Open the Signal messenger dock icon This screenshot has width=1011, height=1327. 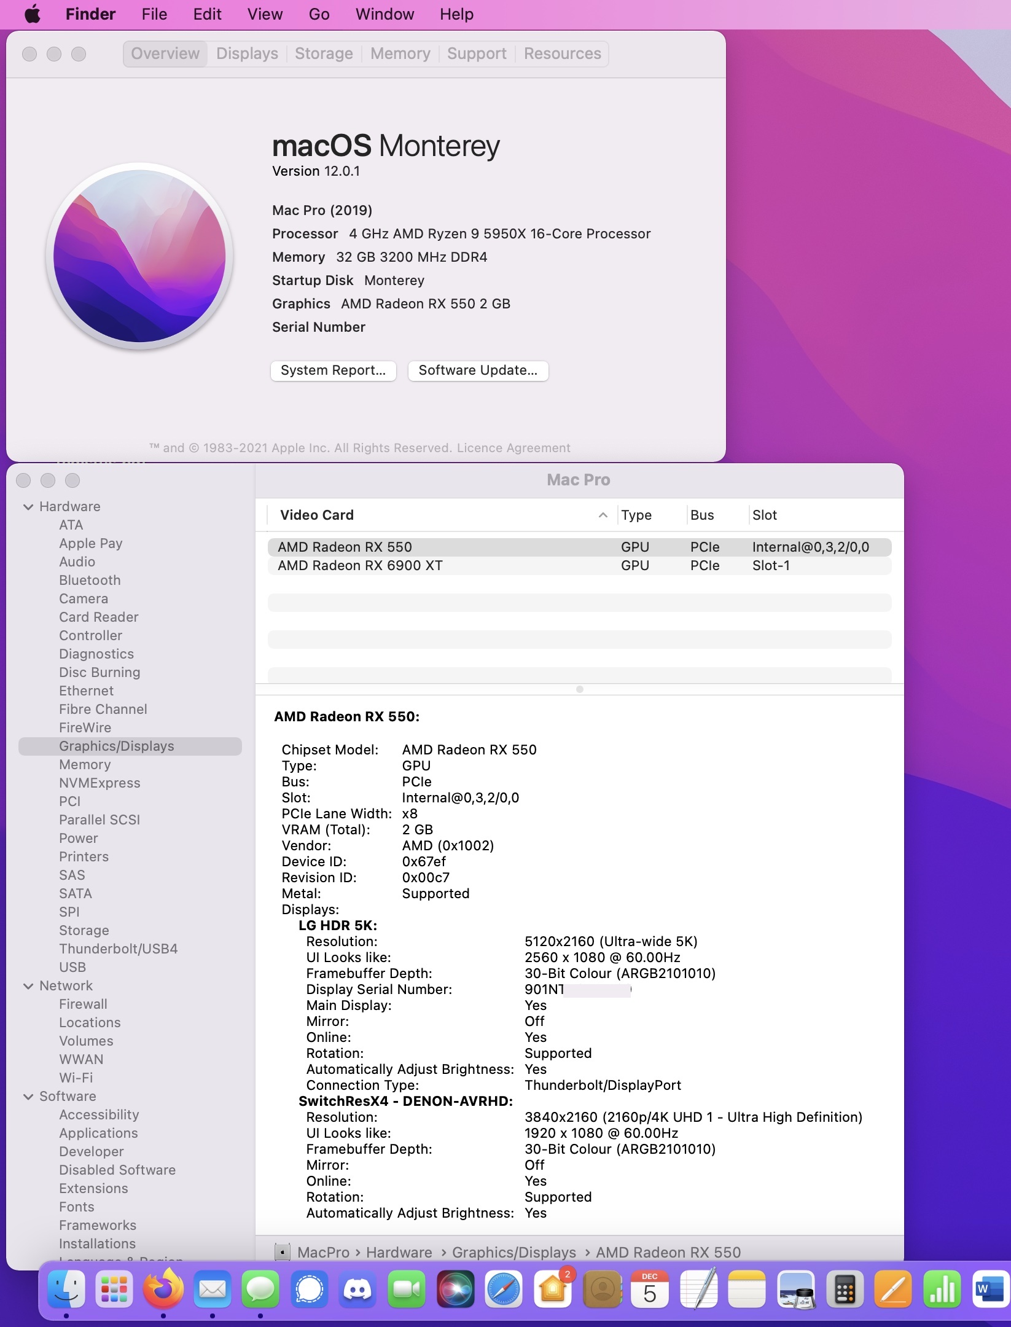[x=310, y=1289]
